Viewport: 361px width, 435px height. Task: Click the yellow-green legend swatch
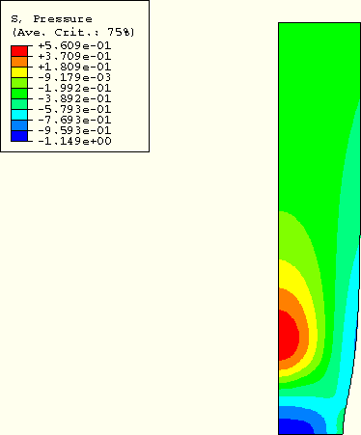coord(19,83)
